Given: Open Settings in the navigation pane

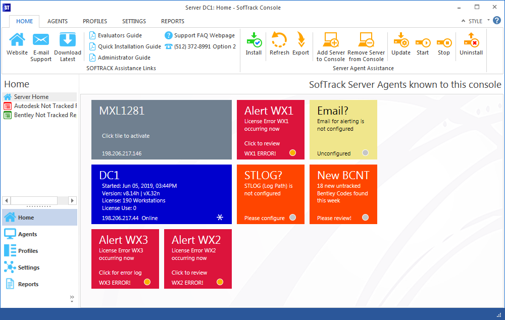Looking at the screenshot, I should 39,268.
